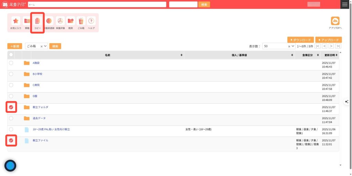Screen dimensions: 352x176
Task: Open the ごみ箱 trash can icon
Action: (81, 21)
